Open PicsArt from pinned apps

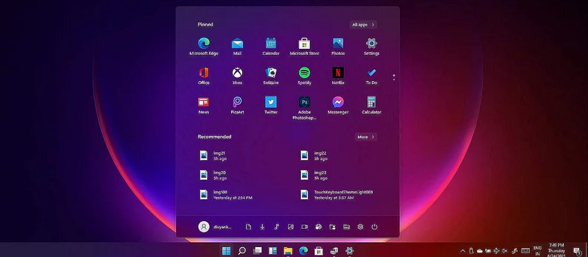pyautogui.click(x=237, y=102)
